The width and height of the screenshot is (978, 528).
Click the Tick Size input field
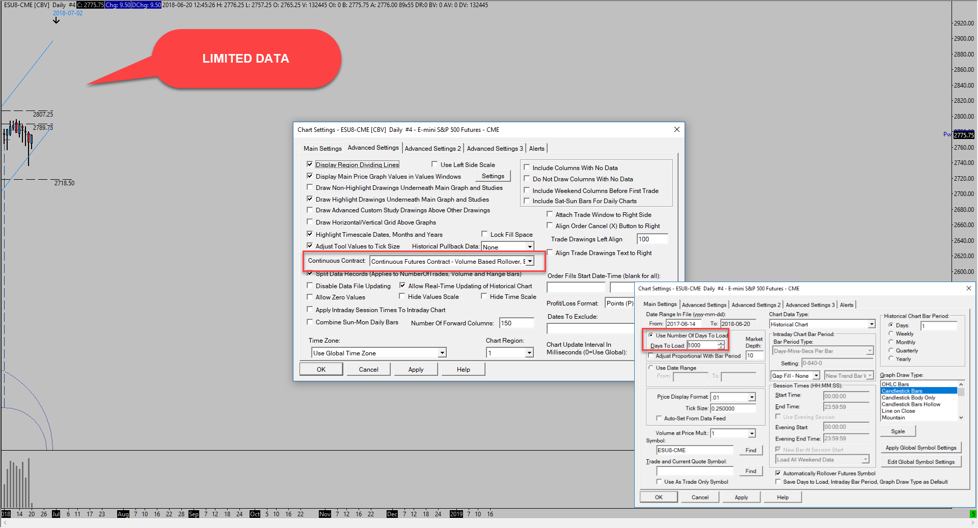tap(733, 408)
